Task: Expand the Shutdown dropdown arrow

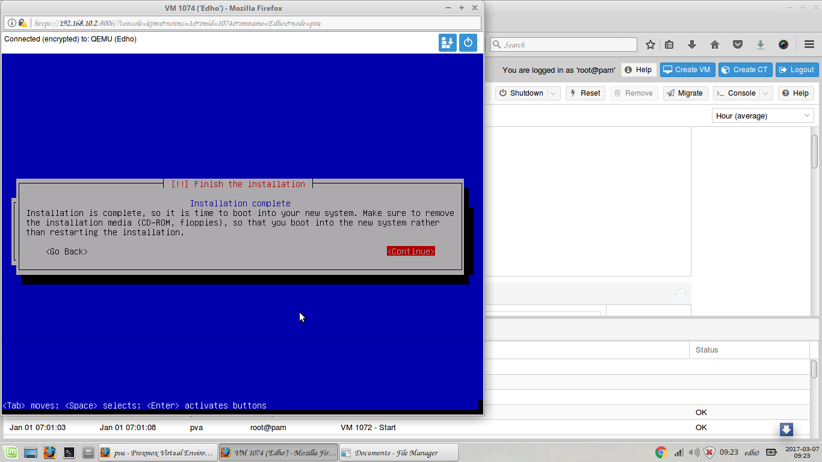Action: [554, 93]
